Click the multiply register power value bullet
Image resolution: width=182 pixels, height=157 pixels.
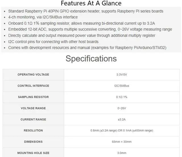point(82,35)
